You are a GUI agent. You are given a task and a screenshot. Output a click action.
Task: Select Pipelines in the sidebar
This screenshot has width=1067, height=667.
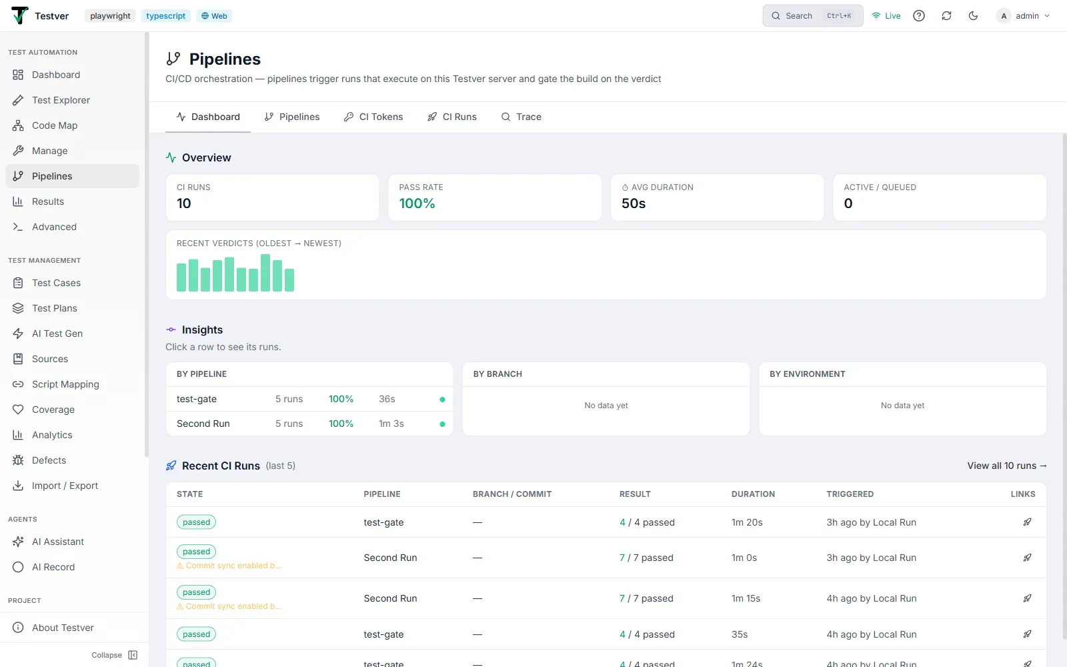pos(72,176)
